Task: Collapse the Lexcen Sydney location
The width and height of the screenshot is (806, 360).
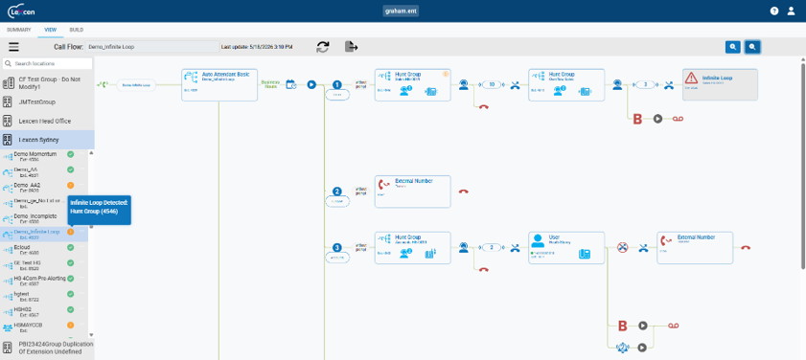Action: click(47, 139)
